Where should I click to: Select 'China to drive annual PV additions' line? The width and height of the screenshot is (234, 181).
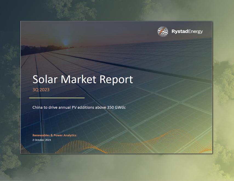click(79, 107)
